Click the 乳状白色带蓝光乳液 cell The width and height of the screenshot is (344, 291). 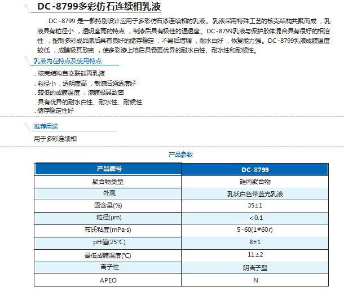coord(255,194)
